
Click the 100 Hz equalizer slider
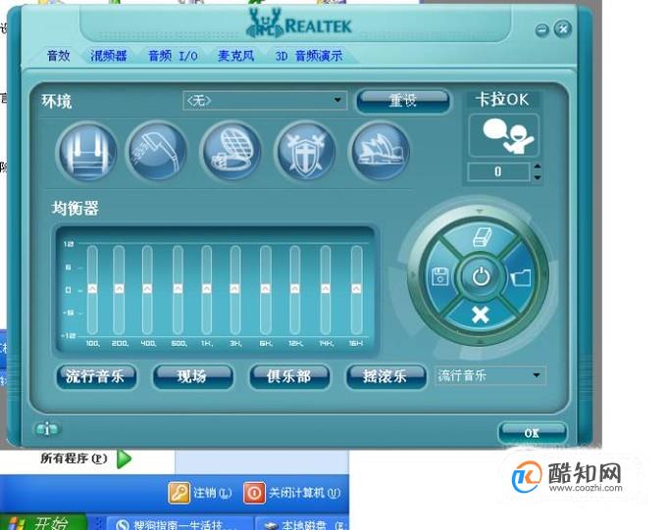tap(92, 290)
